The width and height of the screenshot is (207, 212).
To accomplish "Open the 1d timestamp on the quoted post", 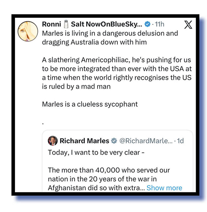I will point(180,141).
